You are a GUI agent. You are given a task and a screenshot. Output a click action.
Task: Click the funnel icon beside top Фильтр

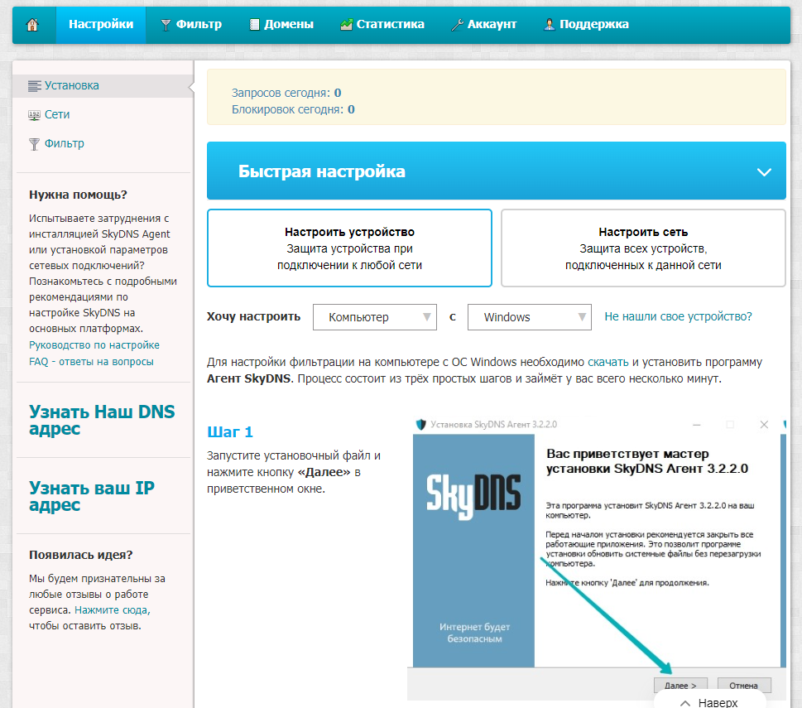[x=166, y=25]
